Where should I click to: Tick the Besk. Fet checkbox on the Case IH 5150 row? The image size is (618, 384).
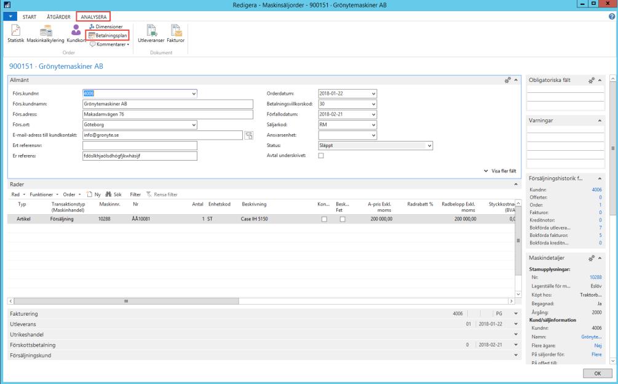[x=343, y=219]
